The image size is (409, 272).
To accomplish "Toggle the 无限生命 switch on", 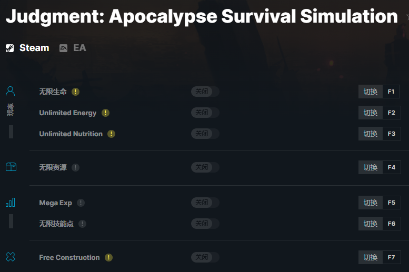I will (x=205, y=92).
